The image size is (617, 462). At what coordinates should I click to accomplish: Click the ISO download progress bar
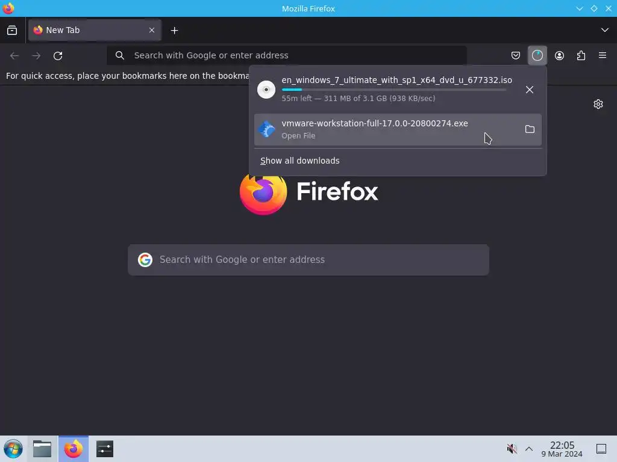(x=394, y=90)
